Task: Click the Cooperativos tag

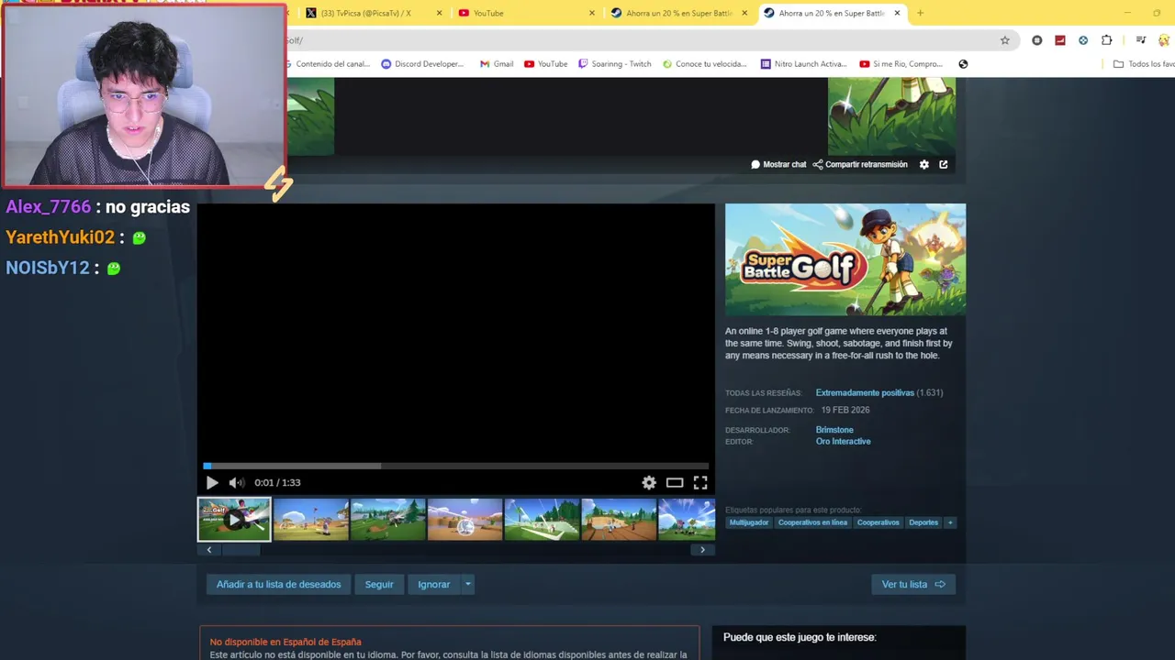Action: 878,522
